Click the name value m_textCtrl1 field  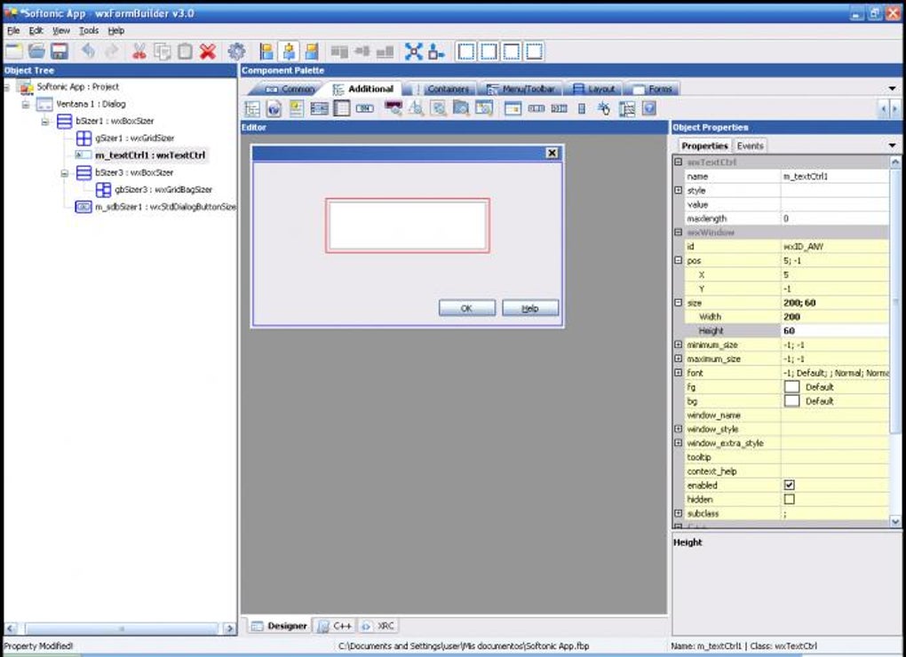point(834,176)
